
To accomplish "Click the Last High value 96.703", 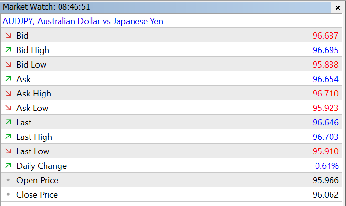I will pos(325,137).
